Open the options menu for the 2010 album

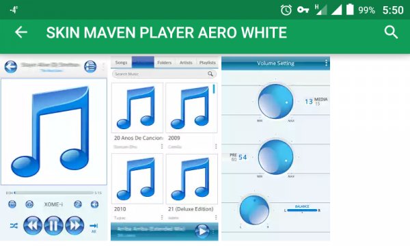(162, 217)
